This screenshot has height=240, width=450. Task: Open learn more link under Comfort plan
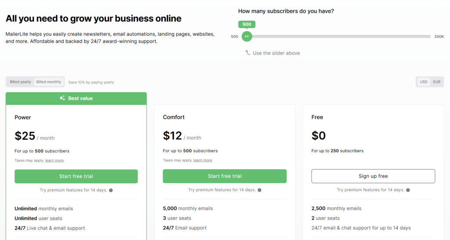point(203,160)
